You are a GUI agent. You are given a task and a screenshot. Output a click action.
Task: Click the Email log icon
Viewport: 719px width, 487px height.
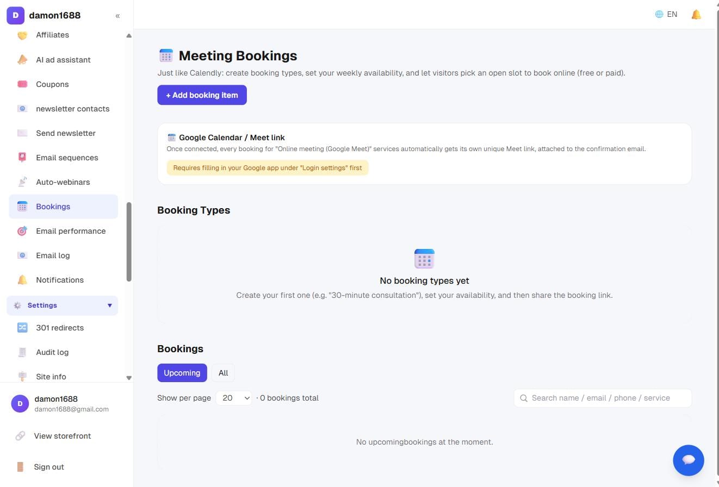22,255
